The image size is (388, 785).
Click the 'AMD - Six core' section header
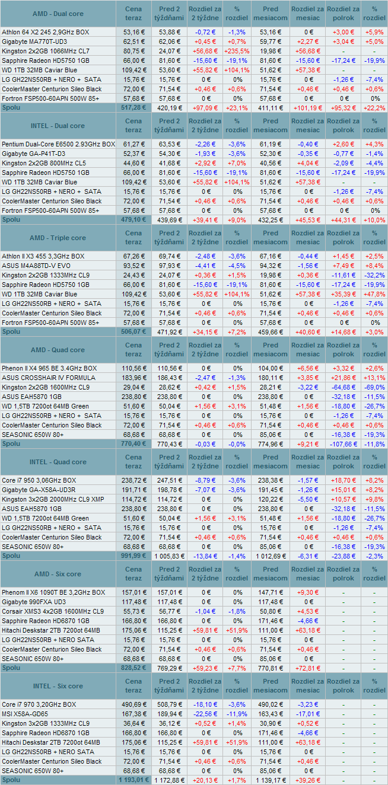58,574
